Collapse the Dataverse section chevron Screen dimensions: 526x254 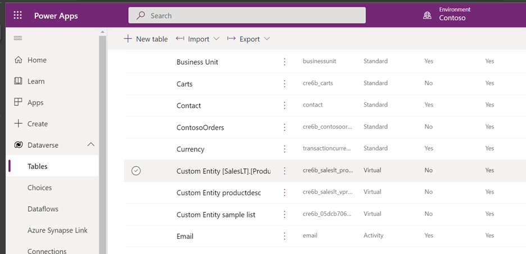coord(90,145)
